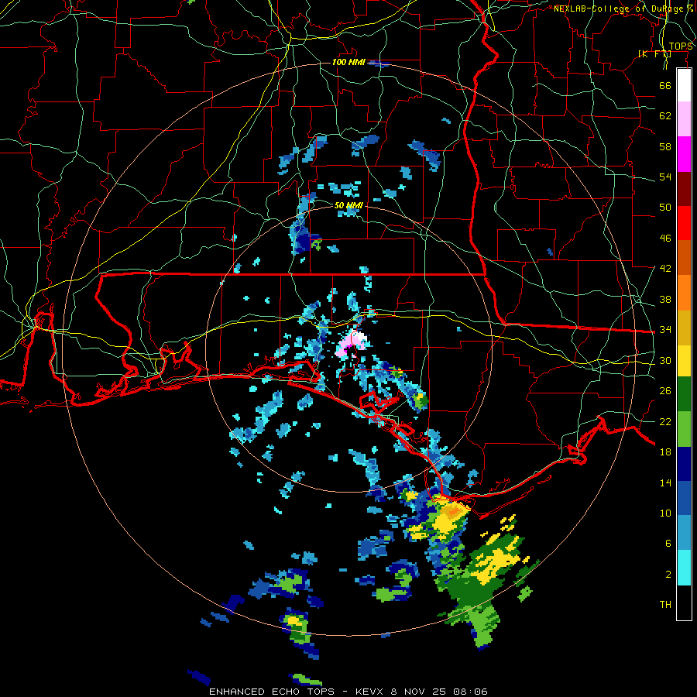The image size is (697, 697).
Task: Click the 46 legend value
Action: pyautogui.click(x=665, y=239)
